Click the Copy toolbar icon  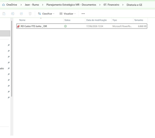pos(4,14)
